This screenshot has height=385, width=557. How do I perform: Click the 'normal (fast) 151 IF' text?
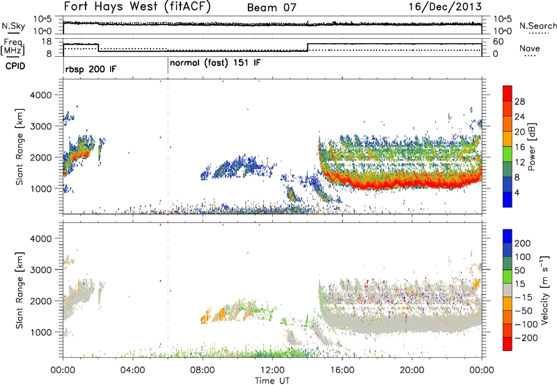point(215,63)
